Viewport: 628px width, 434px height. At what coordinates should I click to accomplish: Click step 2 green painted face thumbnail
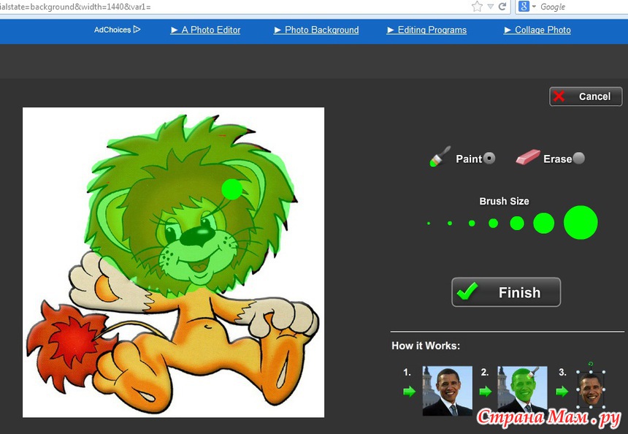click(x=522, y=390)
